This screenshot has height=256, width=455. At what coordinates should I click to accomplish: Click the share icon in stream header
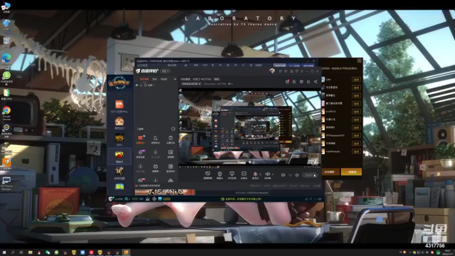[x=316, y=81]
